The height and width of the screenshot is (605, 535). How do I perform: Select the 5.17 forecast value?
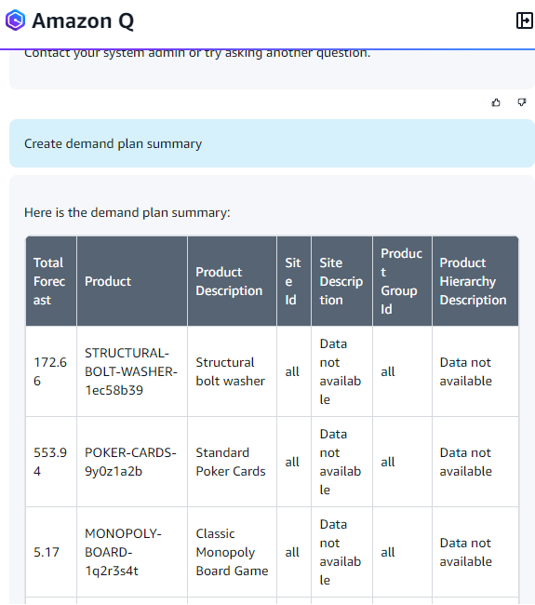47,552
